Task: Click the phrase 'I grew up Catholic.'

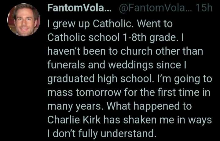Action: (91, 24)
